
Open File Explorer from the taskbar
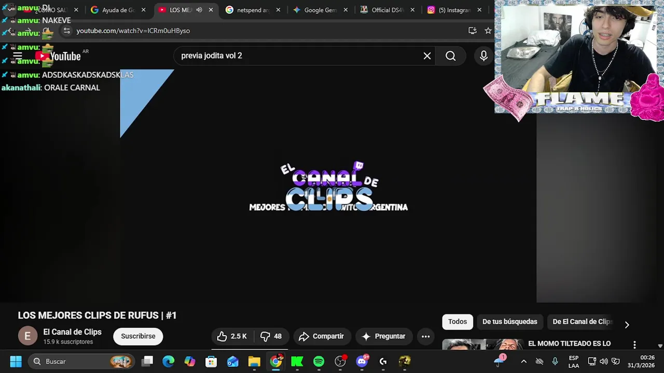coord(254,361)
